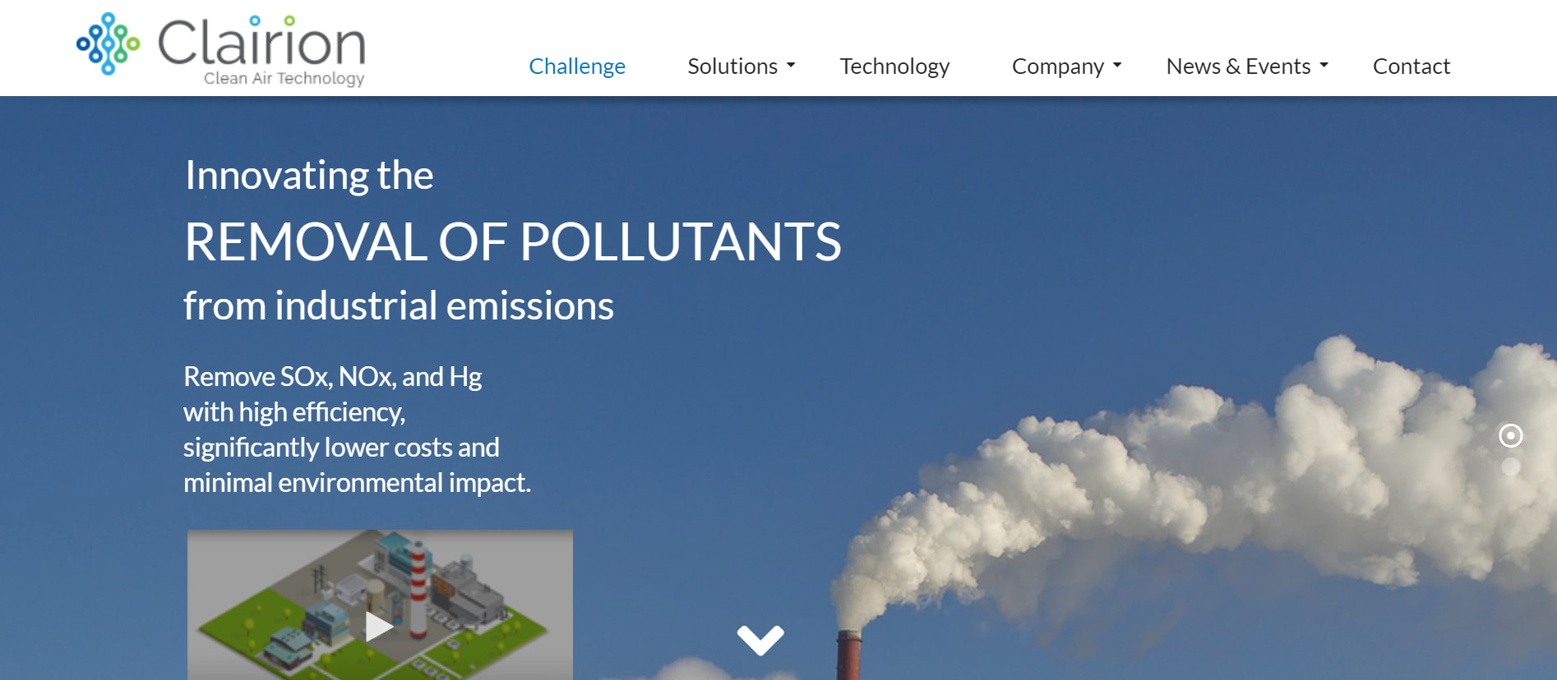Screen dimensions: 1557x680
Task: Open the Challenge page
Action: coord(577,67)
